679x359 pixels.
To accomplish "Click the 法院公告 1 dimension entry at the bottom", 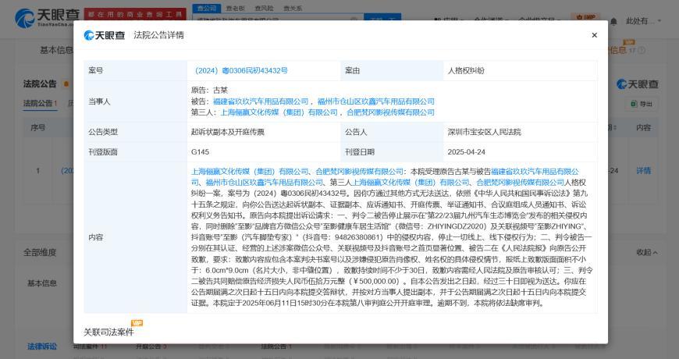I will pyautogui.click(x=277, y=347).
